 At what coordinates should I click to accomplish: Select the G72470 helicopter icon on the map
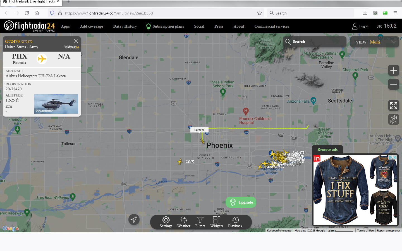(202, 141)
